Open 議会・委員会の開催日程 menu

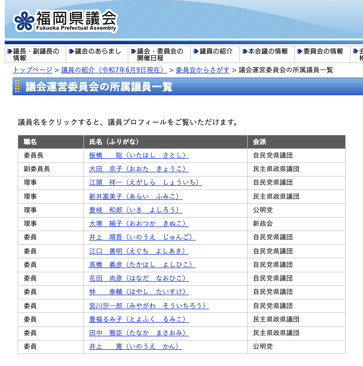159,54
